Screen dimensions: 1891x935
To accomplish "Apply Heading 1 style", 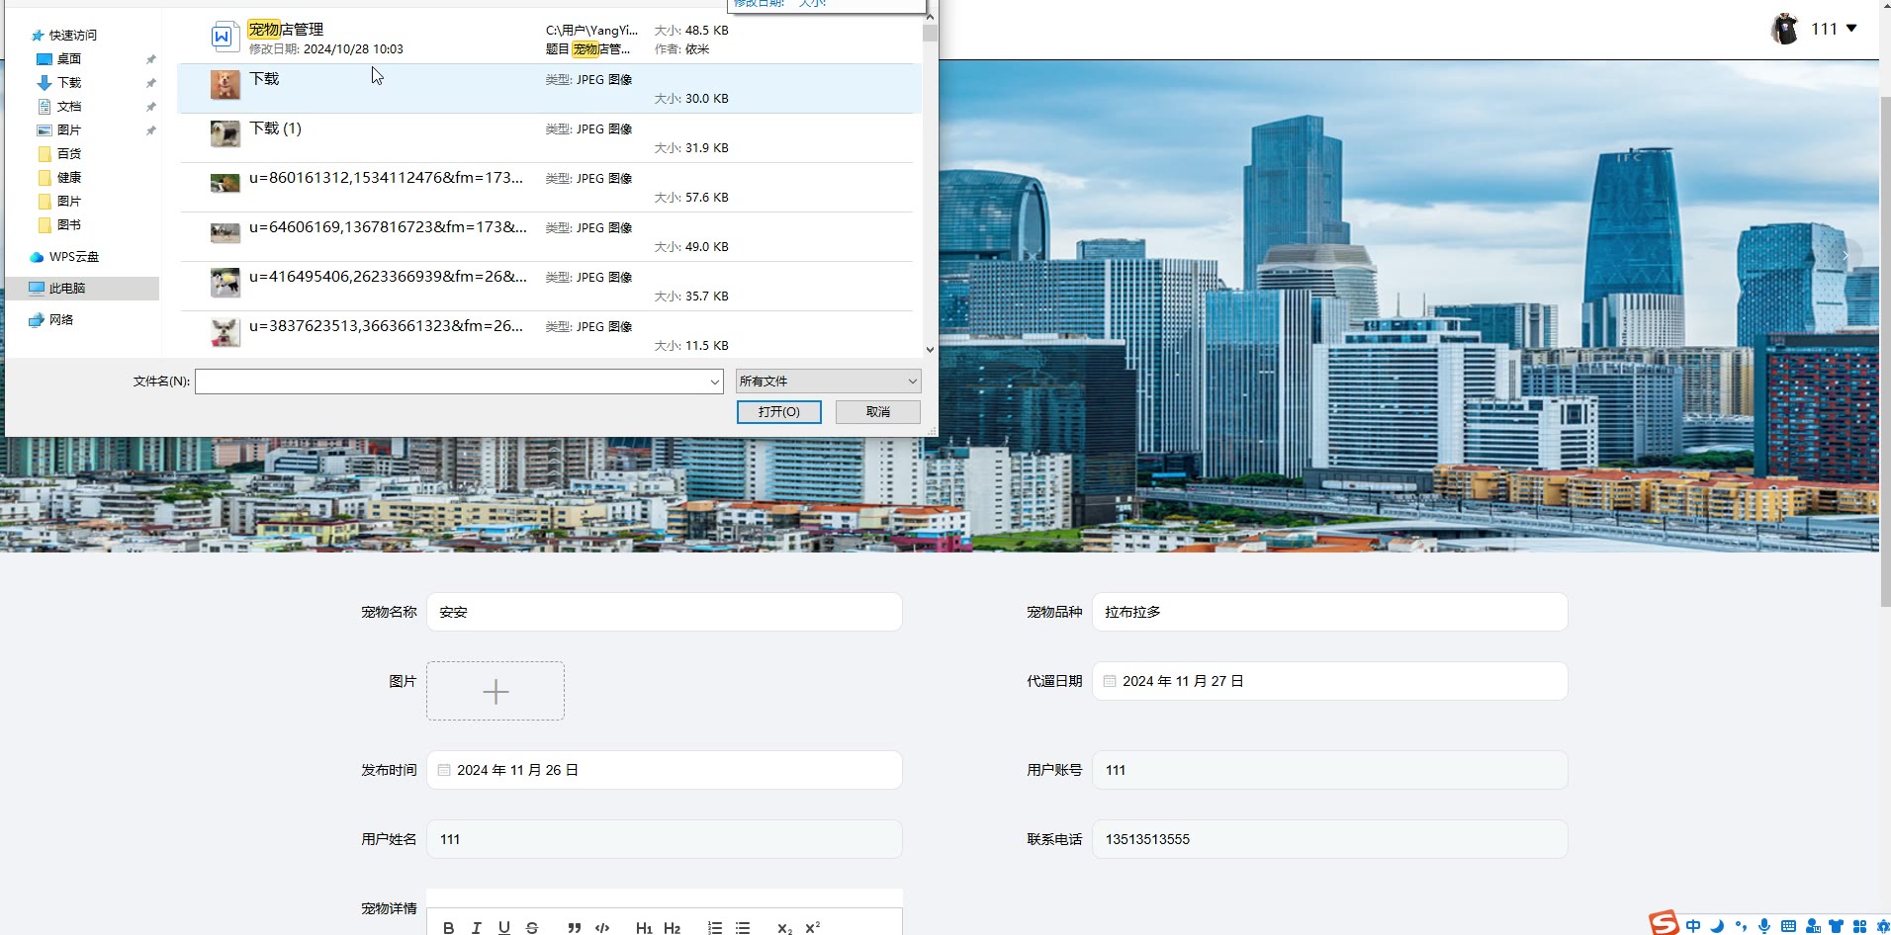I will 644,927.
